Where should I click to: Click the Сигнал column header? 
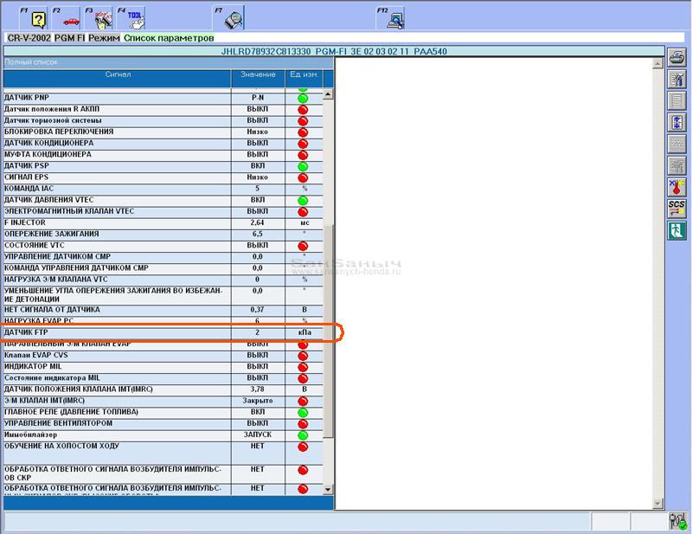click(x=118, y=75)
